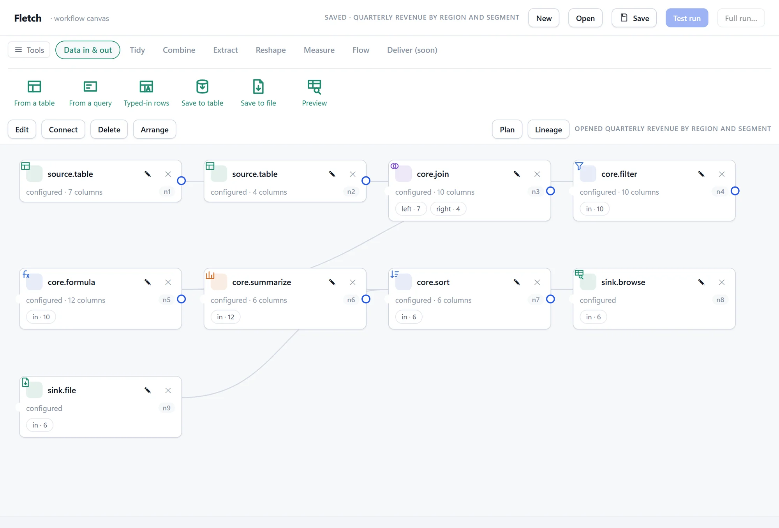
Task: Open the Tools hamburger menu
Action: (29, 50)
